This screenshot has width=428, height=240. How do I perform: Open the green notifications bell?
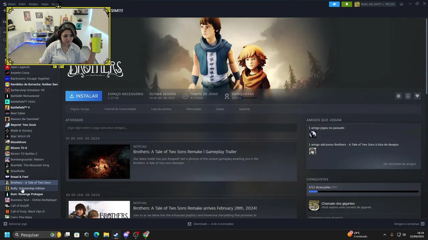[x=347, y=4]
